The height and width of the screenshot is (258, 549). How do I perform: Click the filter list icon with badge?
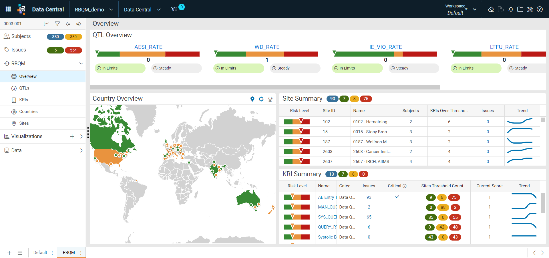coord(174,9)
